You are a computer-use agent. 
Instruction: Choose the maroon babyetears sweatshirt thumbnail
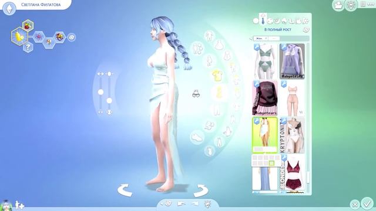tap(265, 98)
